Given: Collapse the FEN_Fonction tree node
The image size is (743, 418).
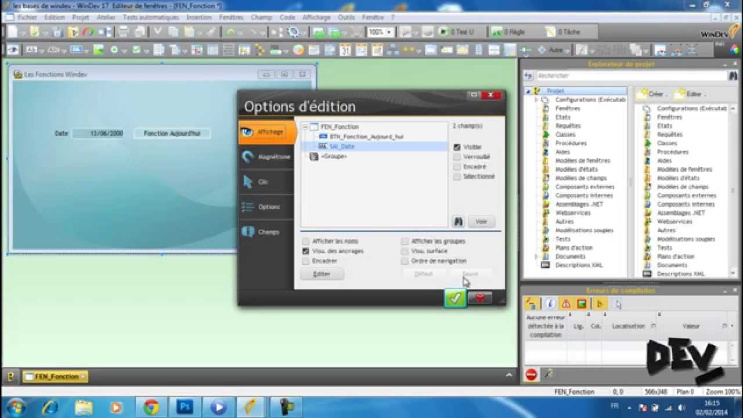Looking at the screenshot, I should pyautogui.click(x=305, y=127).
